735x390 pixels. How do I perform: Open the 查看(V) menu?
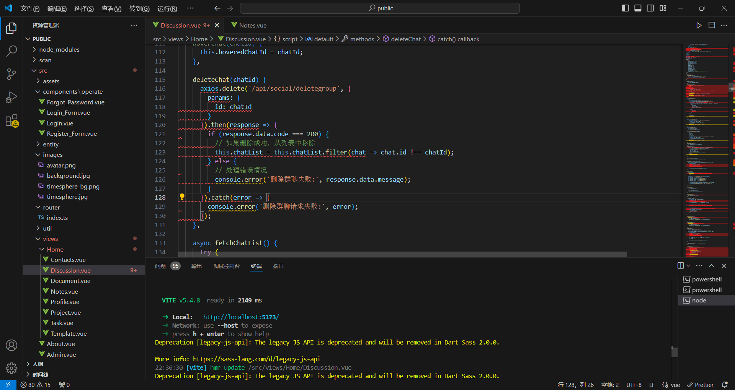pyautogui.click(x=111, y=8)
